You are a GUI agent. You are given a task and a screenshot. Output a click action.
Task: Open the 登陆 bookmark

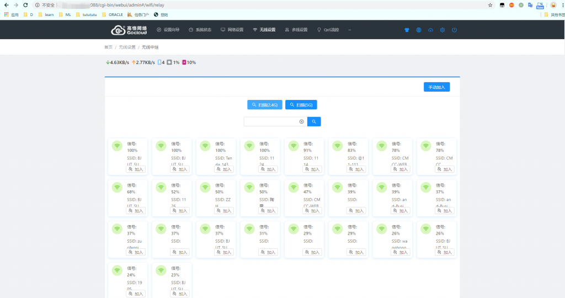tap(161, 15)
